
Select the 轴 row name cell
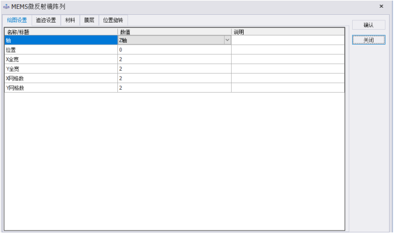61,40
